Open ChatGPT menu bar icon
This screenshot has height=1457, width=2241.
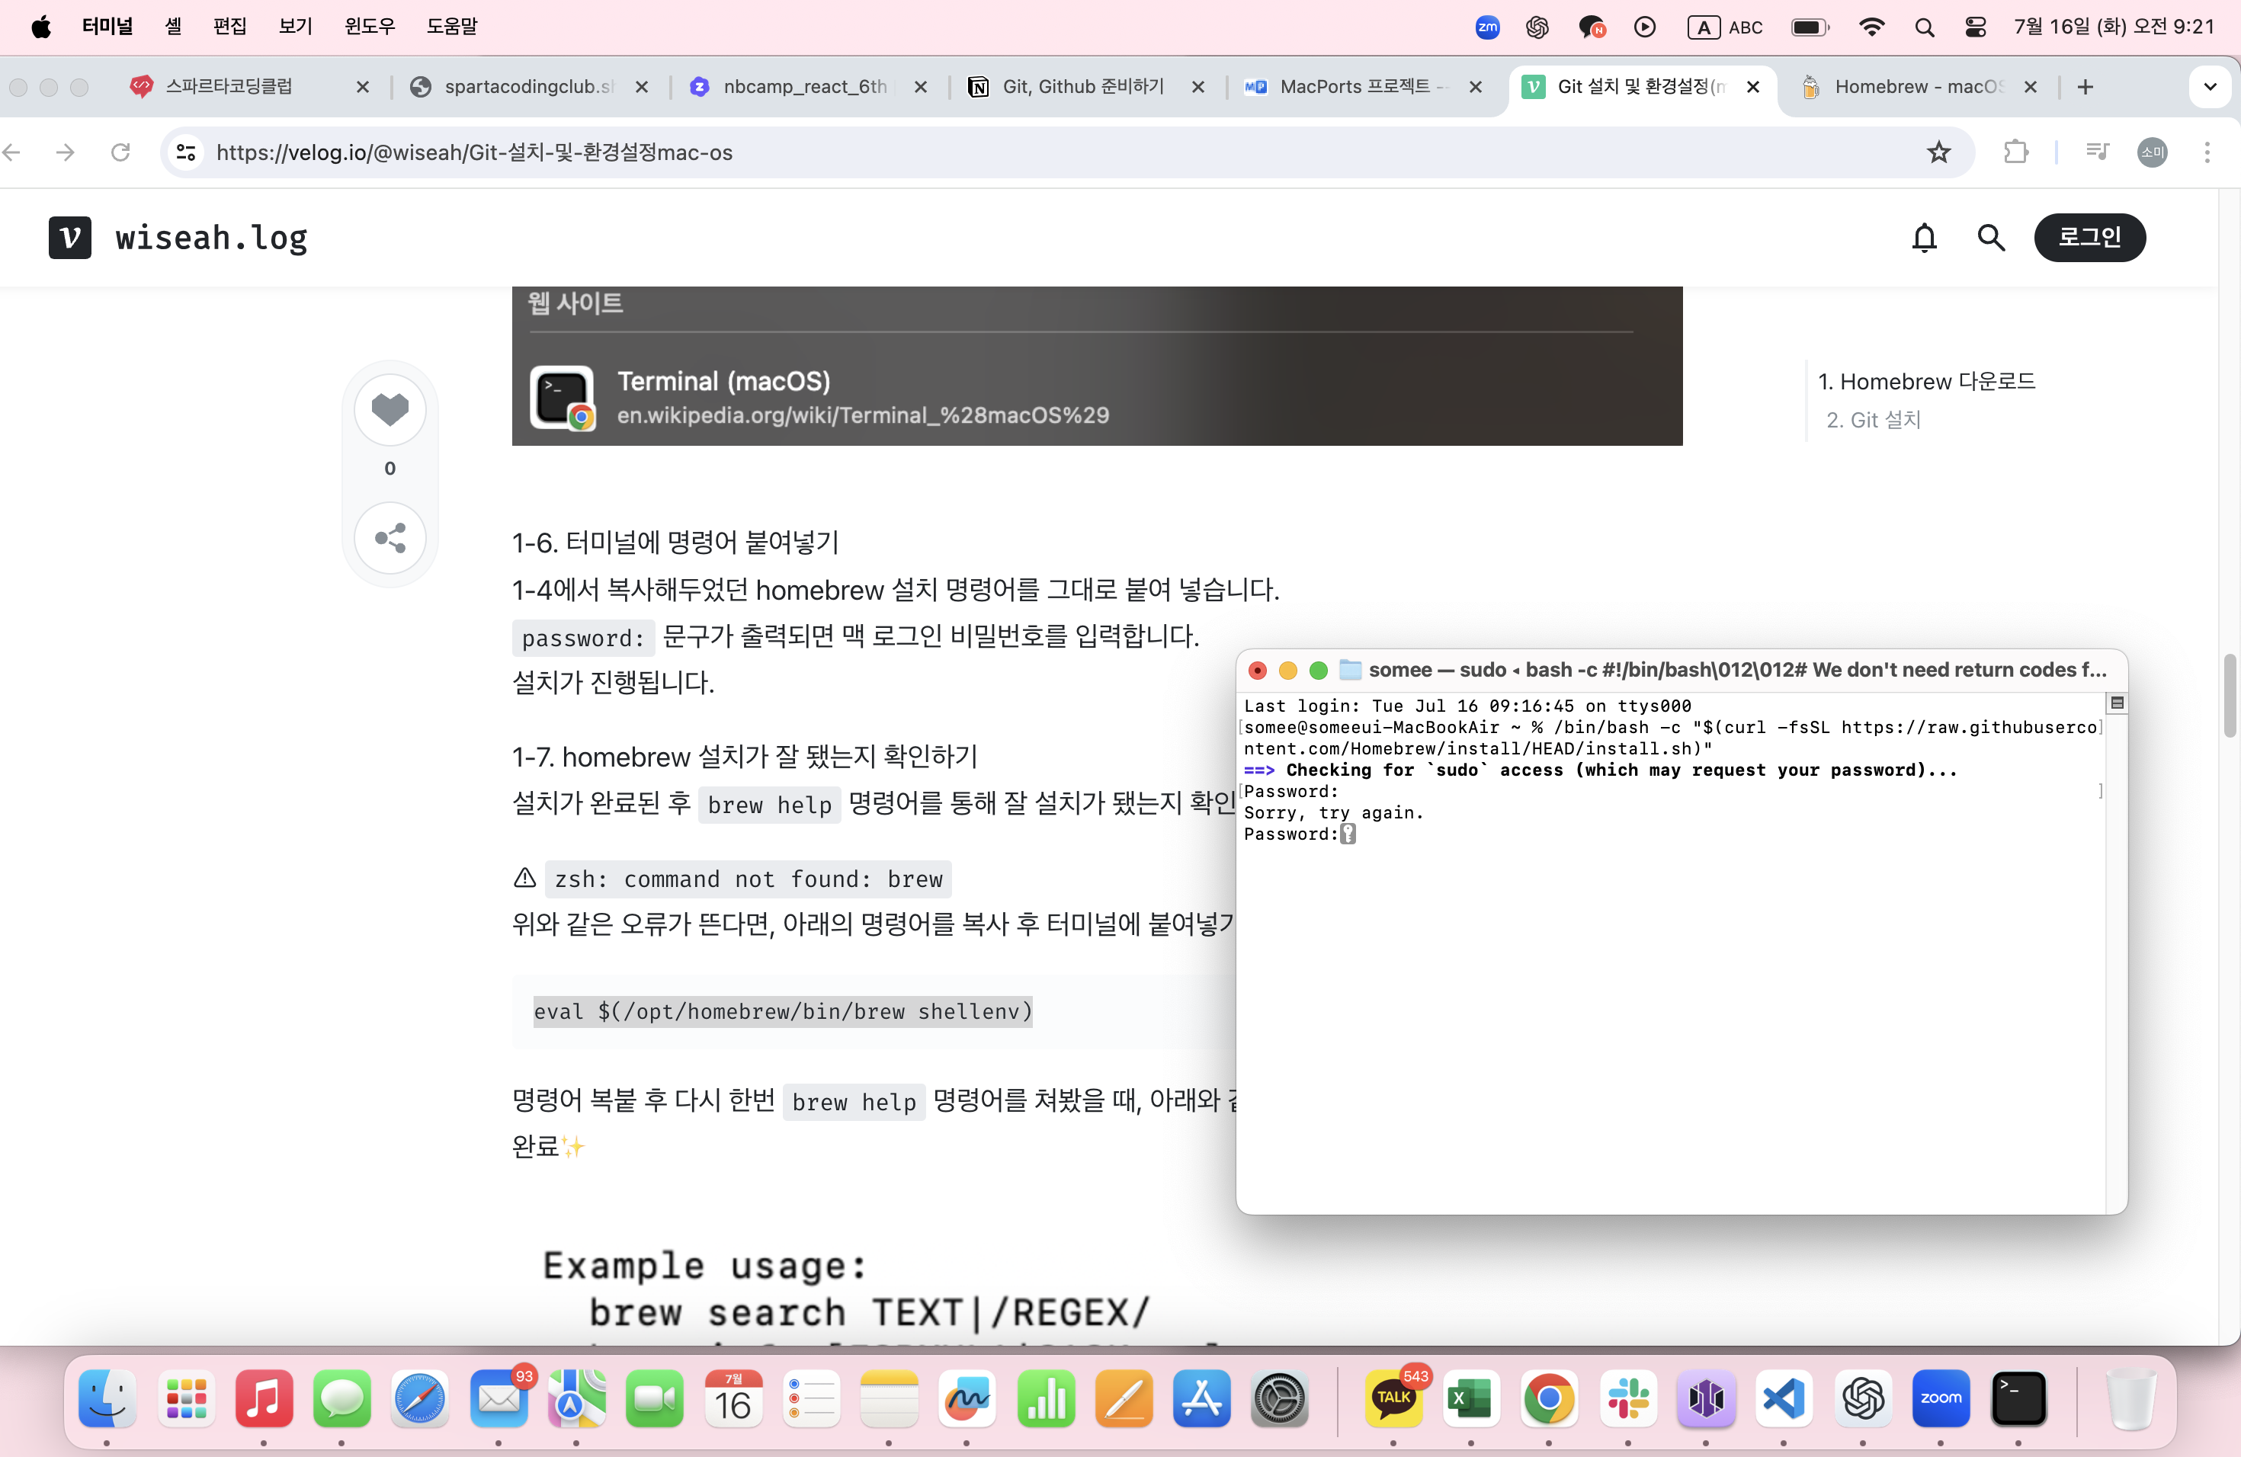(x=1537, y=27)
